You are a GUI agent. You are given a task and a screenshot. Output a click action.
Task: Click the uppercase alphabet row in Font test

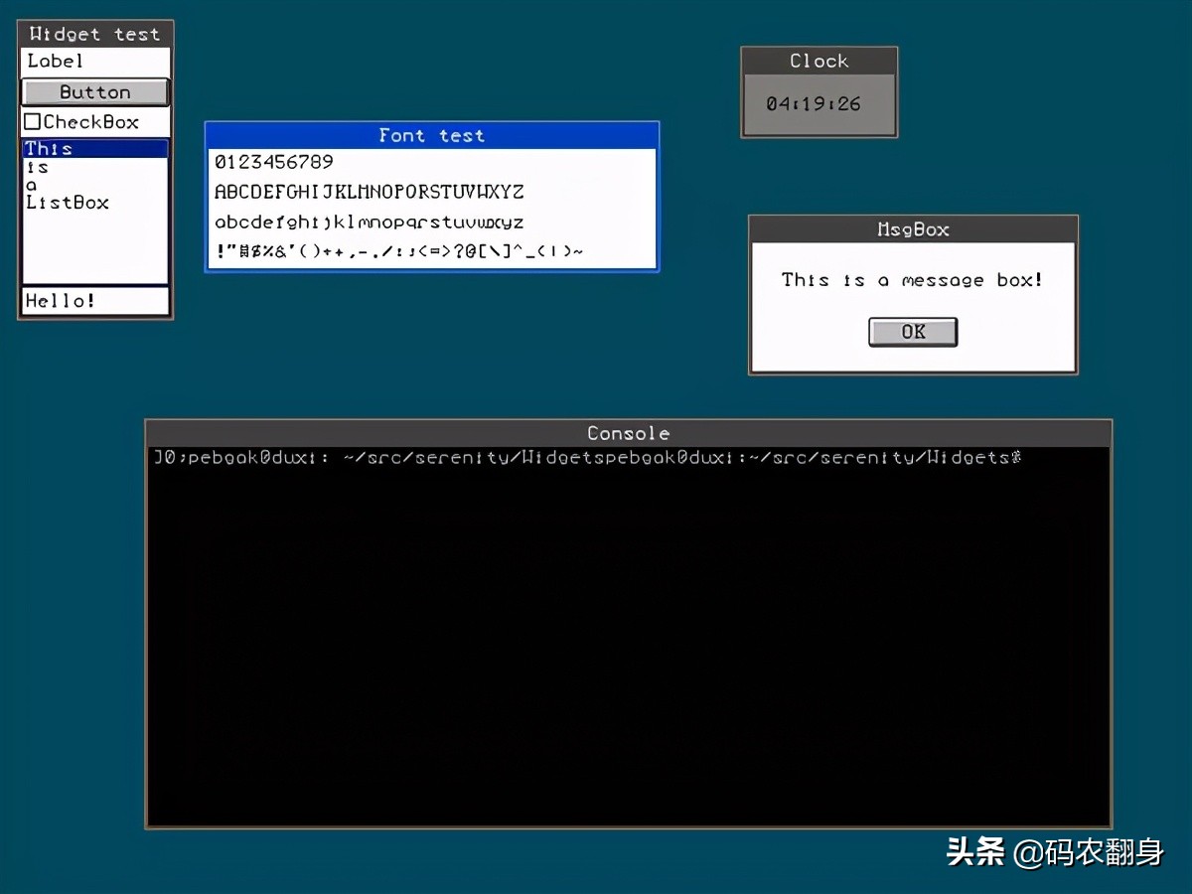pyautogui.click(x=369, y=192)
